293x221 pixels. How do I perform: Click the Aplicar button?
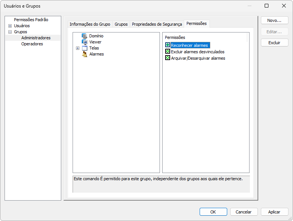[274, 212]
